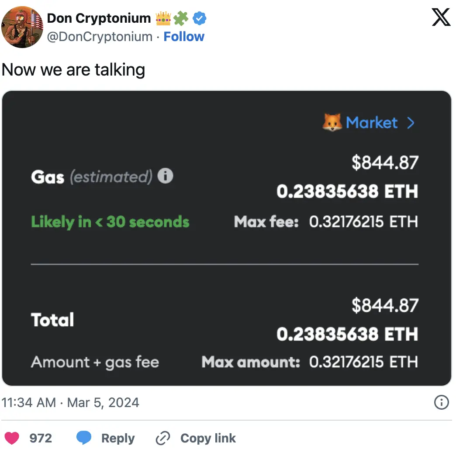Click the Don Cryptonium display name
The image size is (463, 449).
(99, 18)
